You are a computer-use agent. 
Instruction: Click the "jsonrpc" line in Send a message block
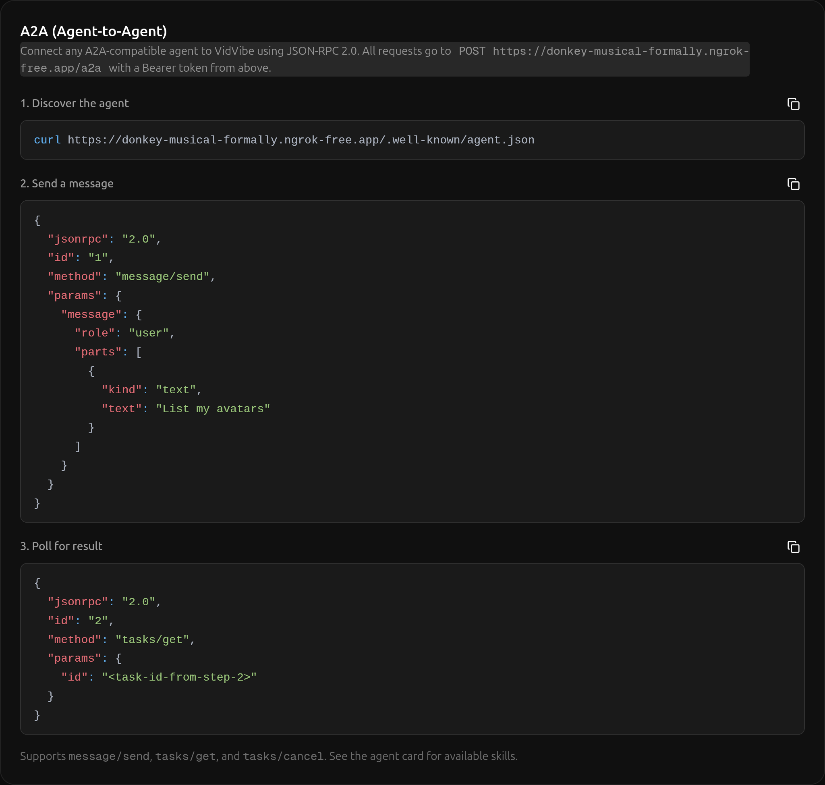coord(105,239)
